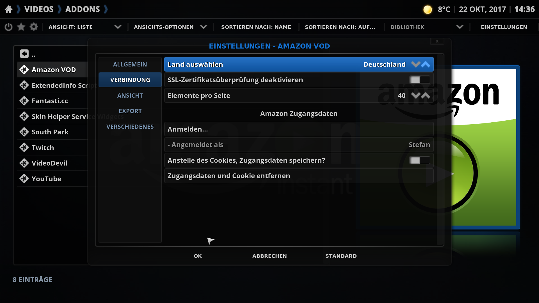Increase Elemente pro Seite value

tap(426, 95)
